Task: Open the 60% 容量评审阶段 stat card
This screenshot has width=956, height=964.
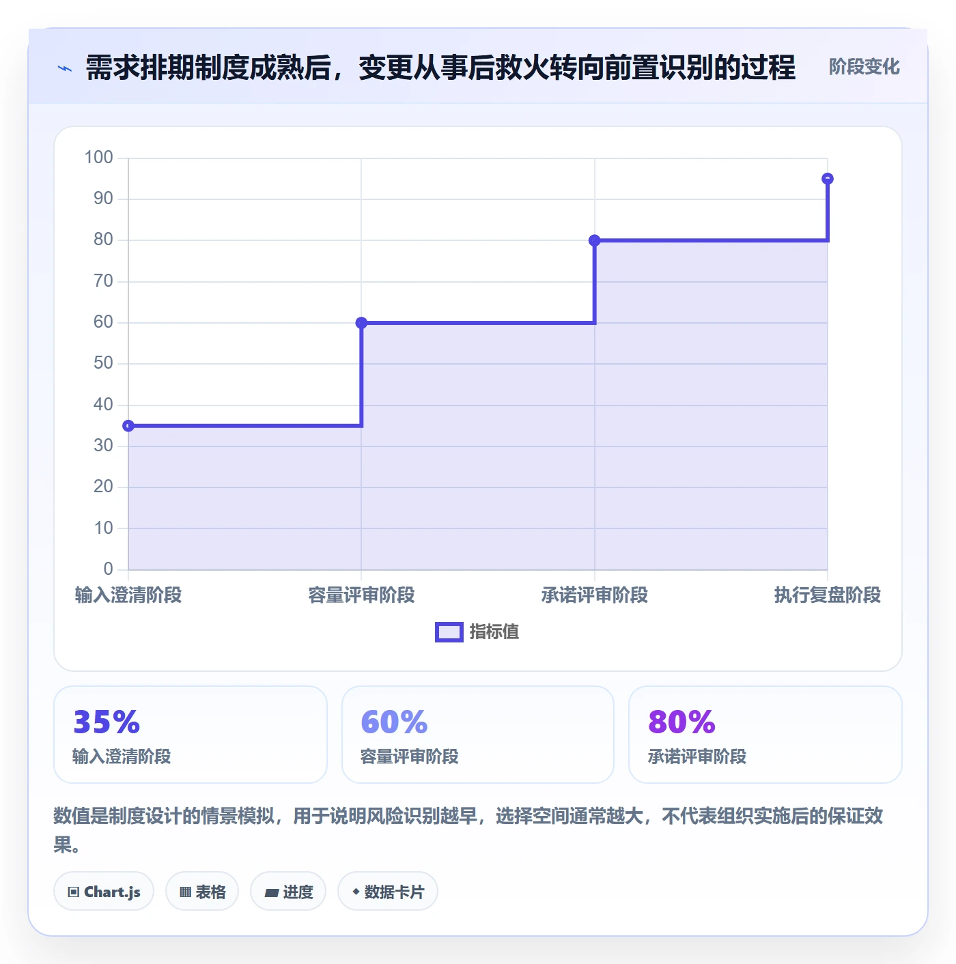Action: 478,735
